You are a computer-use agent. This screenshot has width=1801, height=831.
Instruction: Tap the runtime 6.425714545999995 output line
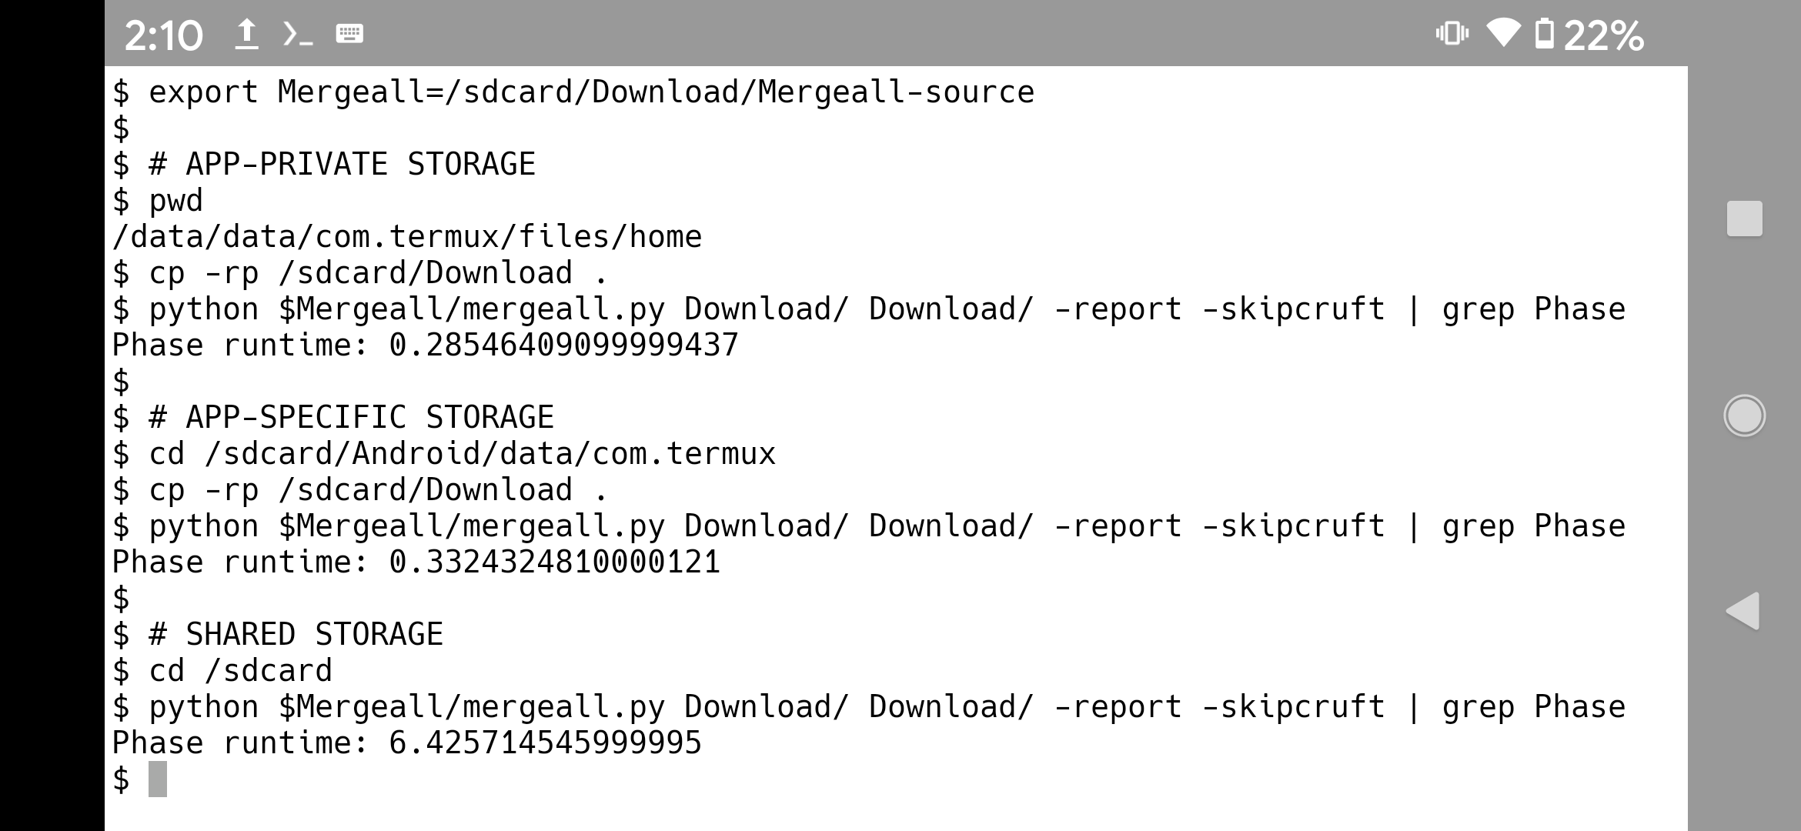[407, 743]
